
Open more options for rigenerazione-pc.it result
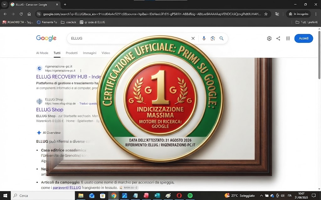pyautogui.click(x=81, y=71)
